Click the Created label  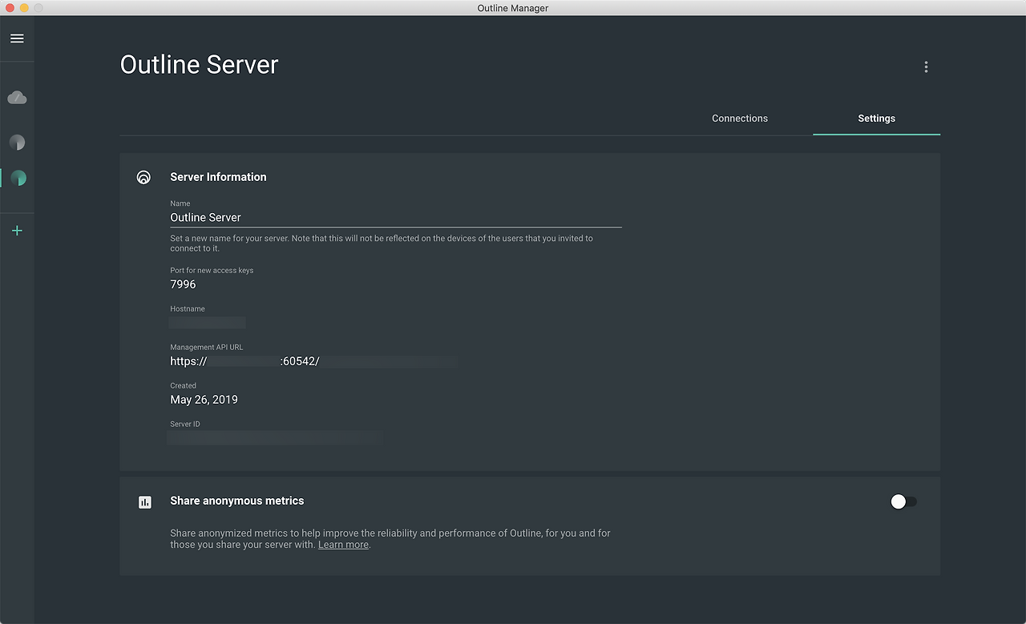coord(183,386)
